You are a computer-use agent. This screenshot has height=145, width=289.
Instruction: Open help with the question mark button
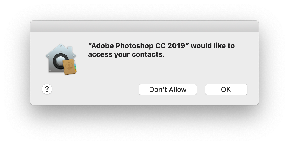click(x=47, y=89)
